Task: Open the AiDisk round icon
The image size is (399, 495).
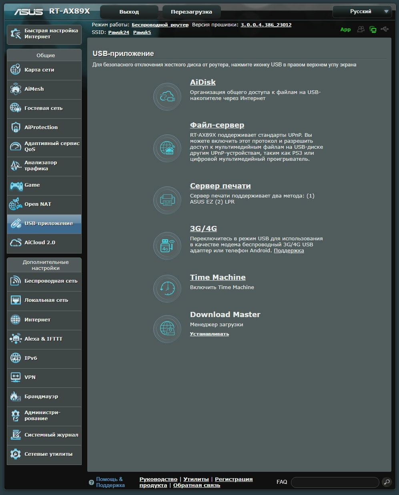Action: (x=167, y=97)
